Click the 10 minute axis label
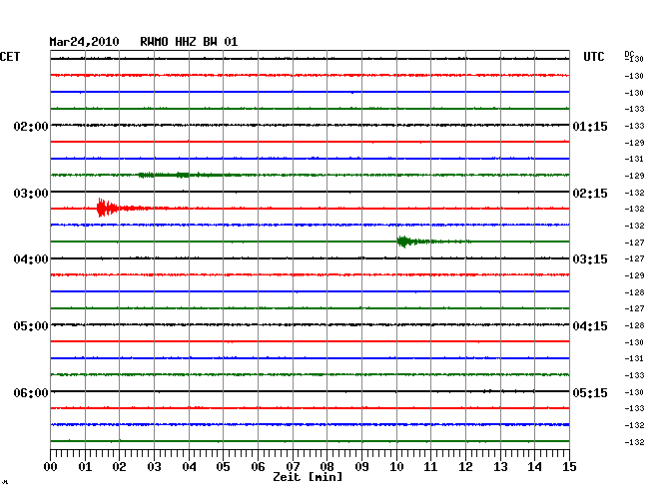 tap(396, 466)
